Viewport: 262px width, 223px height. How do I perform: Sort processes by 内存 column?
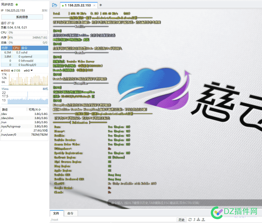tap(7, 48)
